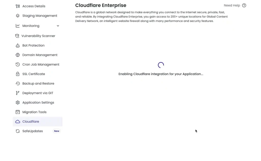Expand the Monitoring menu chevron

pyautogui.click(x=58, y=26)
